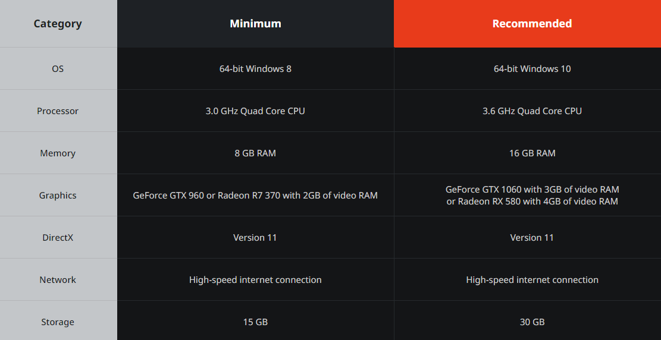Click the 15 GB storage value
Viewport: 661px width, 340px height.
tap(255, 322)
